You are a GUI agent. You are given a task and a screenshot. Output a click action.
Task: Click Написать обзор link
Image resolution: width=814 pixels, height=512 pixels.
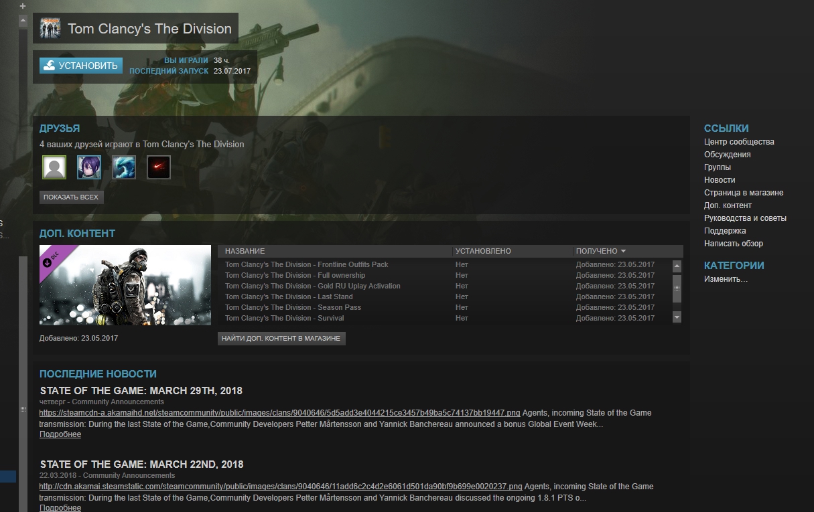coord(734,244)
